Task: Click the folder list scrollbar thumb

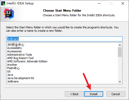Action: coord(120,52)
